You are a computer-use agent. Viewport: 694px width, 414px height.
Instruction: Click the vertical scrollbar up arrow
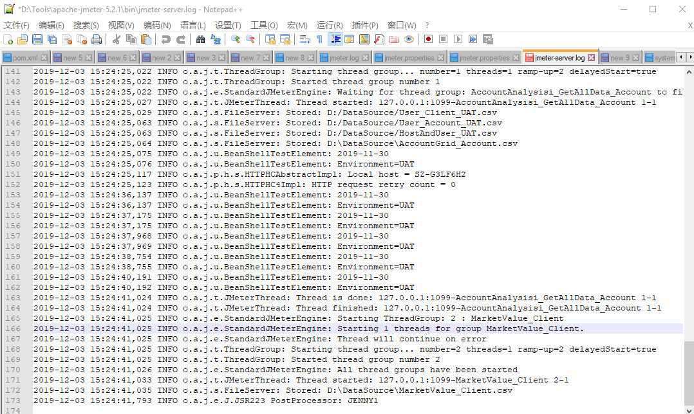pos(689,71)
